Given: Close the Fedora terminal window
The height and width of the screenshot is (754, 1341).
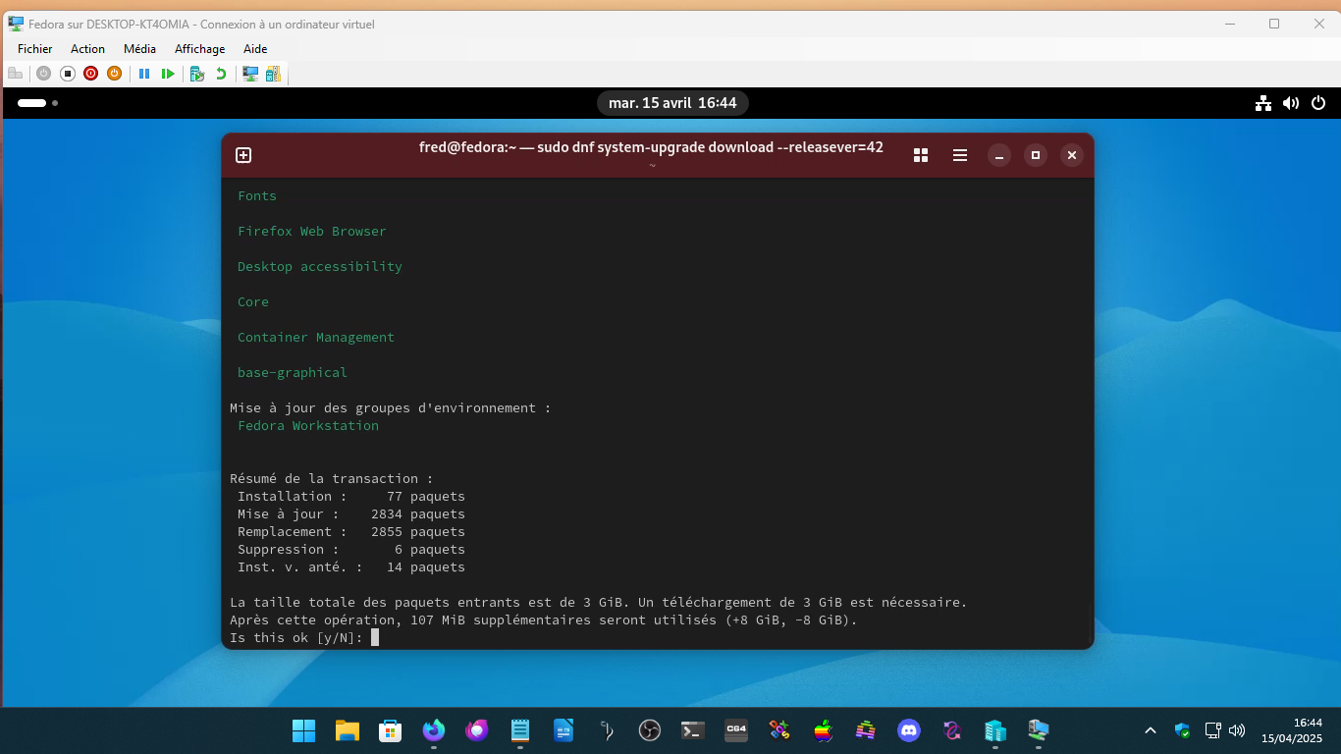Looking at the screenshot, I should pyautogui.click(x=1072, y=155).
